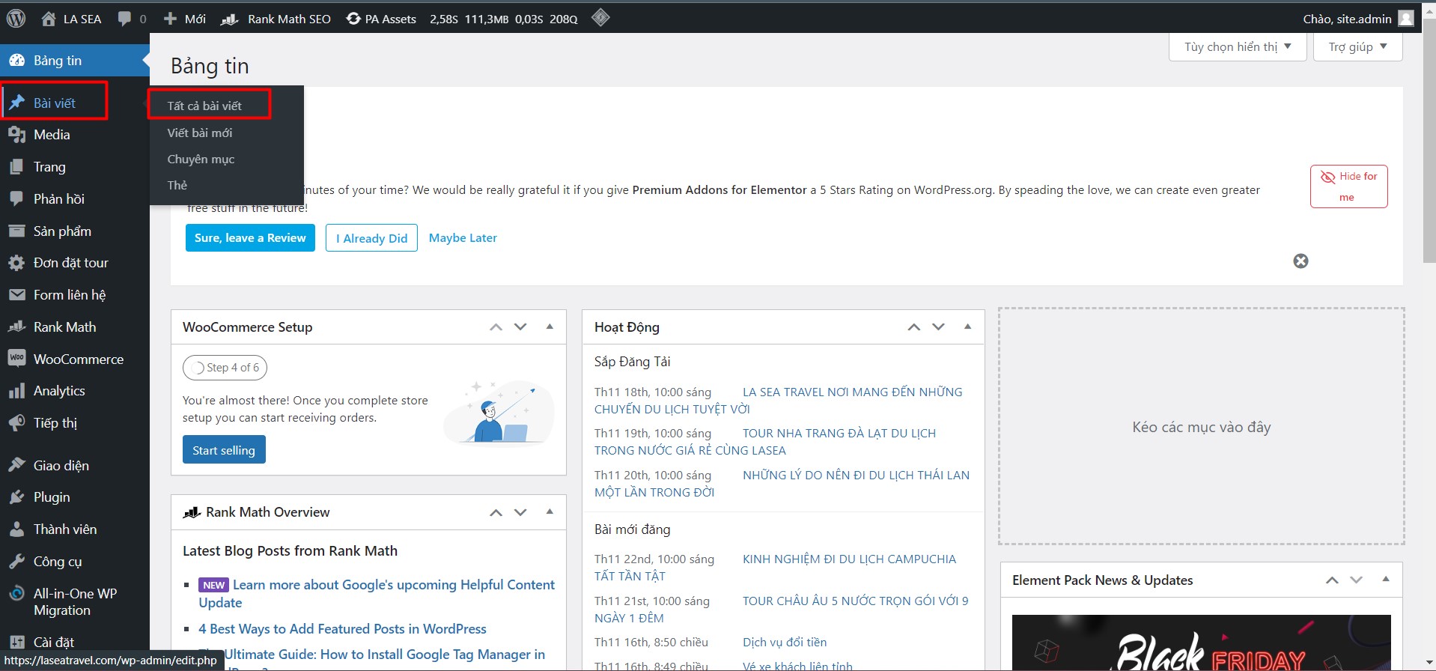Open Form liên hệ envelope icon
1436x671 pixels.
pos(16,295)
